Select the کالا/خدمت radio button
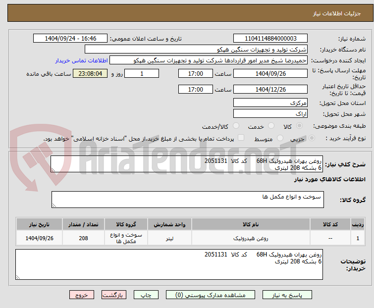This screenshot has width=374, height=308. tap(236, 126)
